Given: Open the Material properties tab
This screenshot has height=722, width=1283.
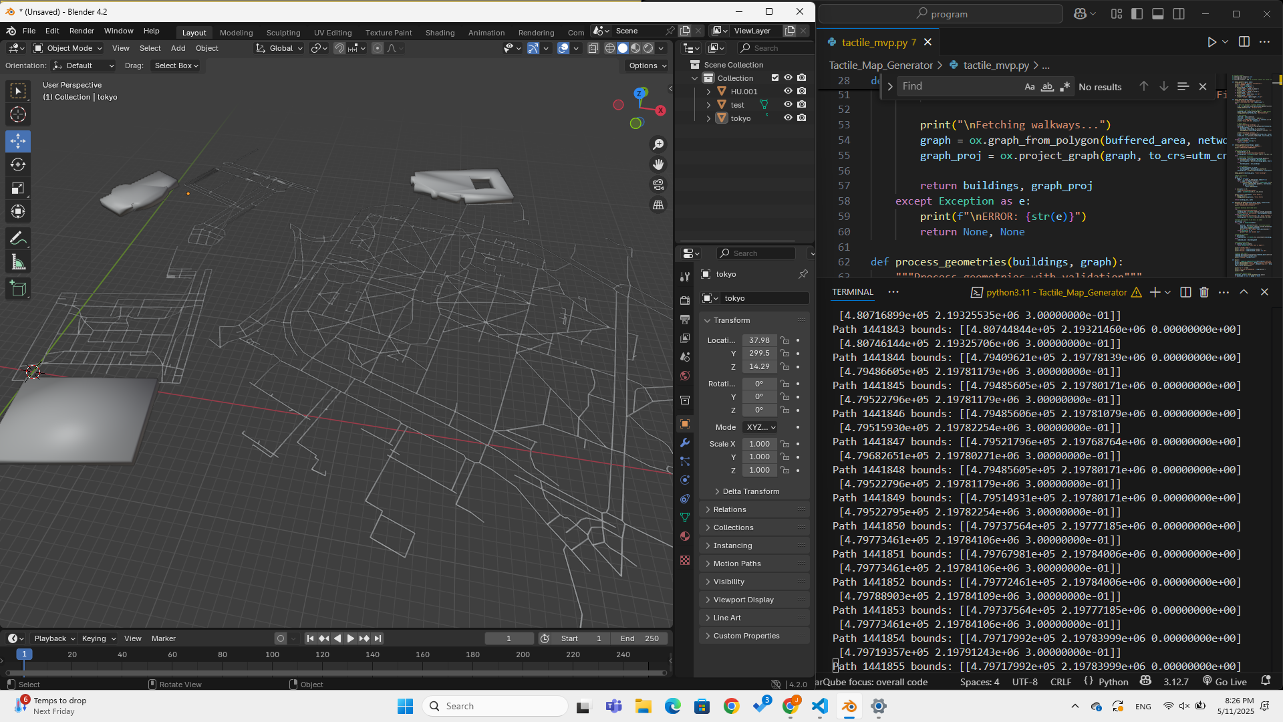Looking at the screenshot, I should (x=685, y=536).
